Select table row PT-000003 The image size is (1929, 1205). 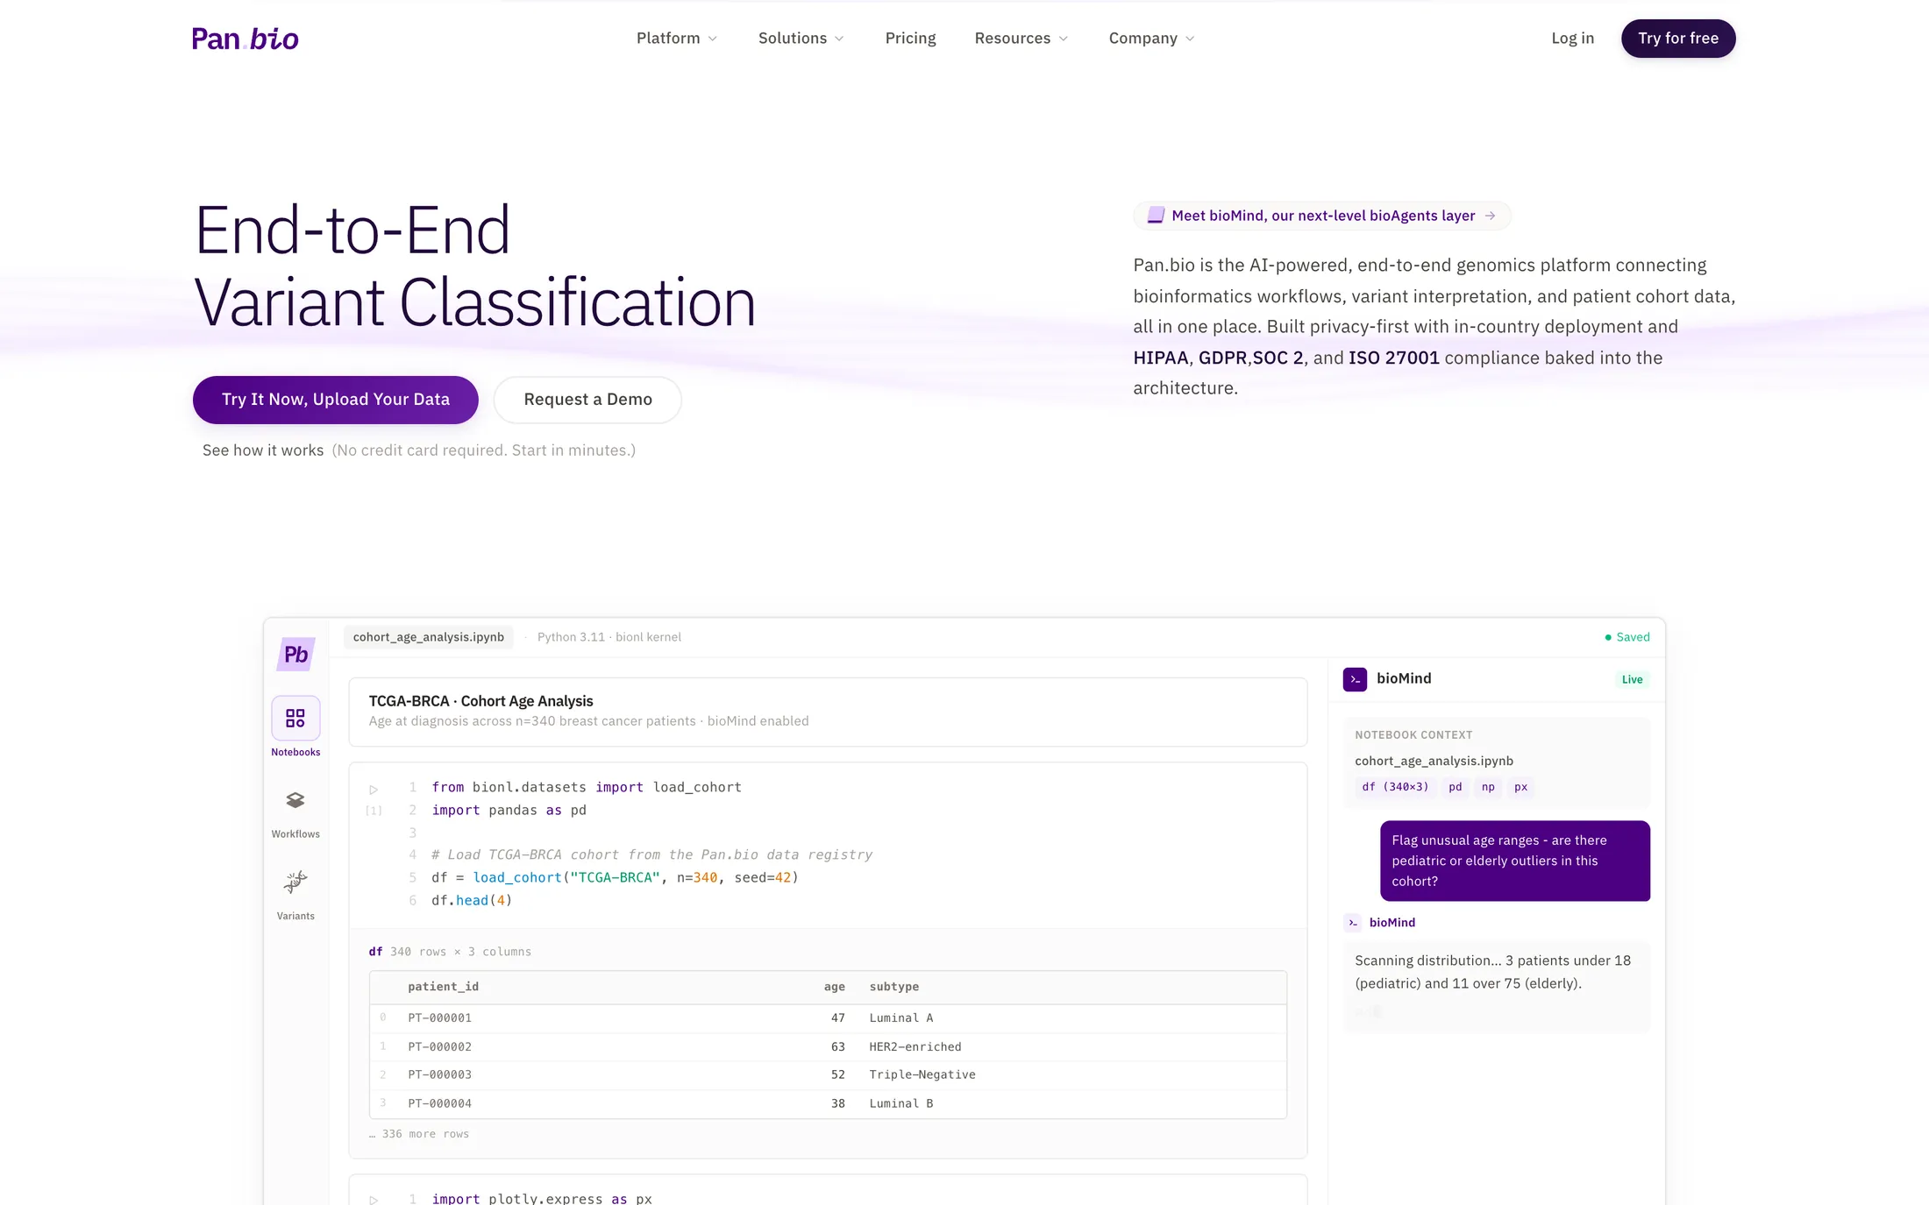point(828,1075)
